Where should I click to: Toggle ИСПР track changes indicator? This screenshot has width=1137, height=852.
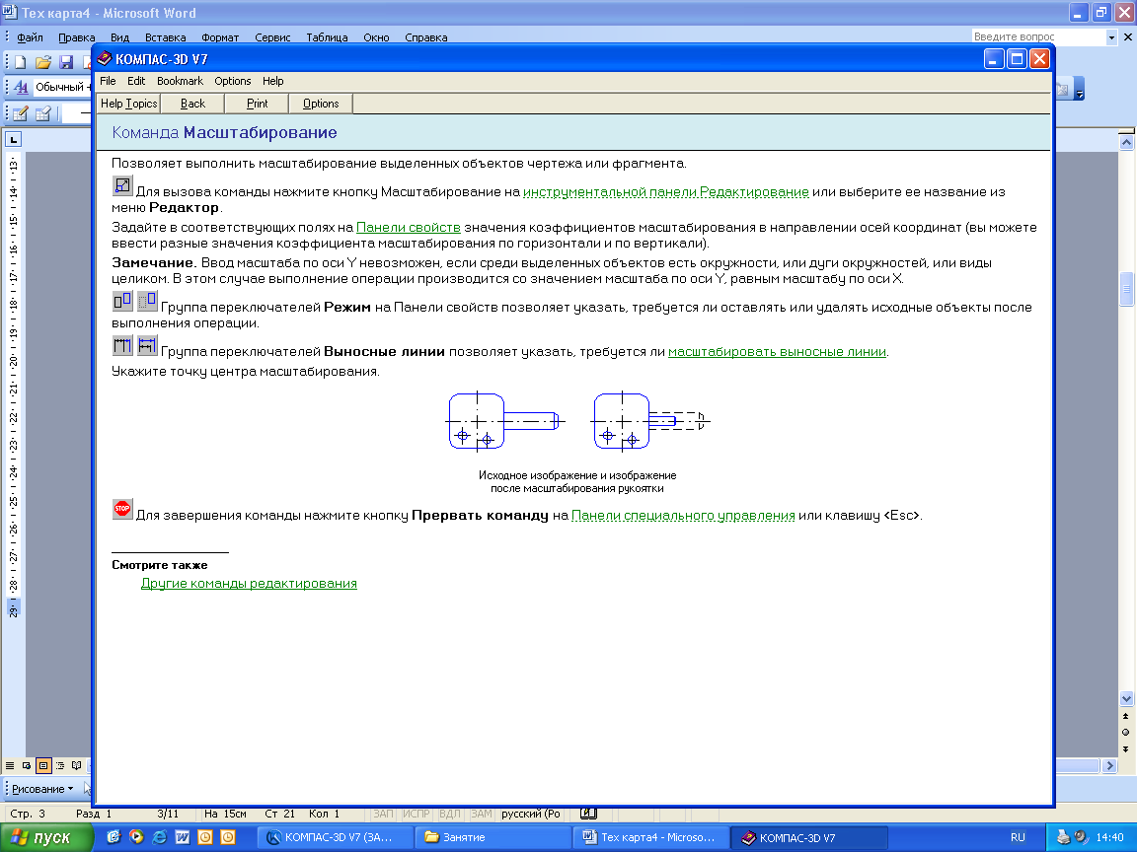tap(417, 814)
